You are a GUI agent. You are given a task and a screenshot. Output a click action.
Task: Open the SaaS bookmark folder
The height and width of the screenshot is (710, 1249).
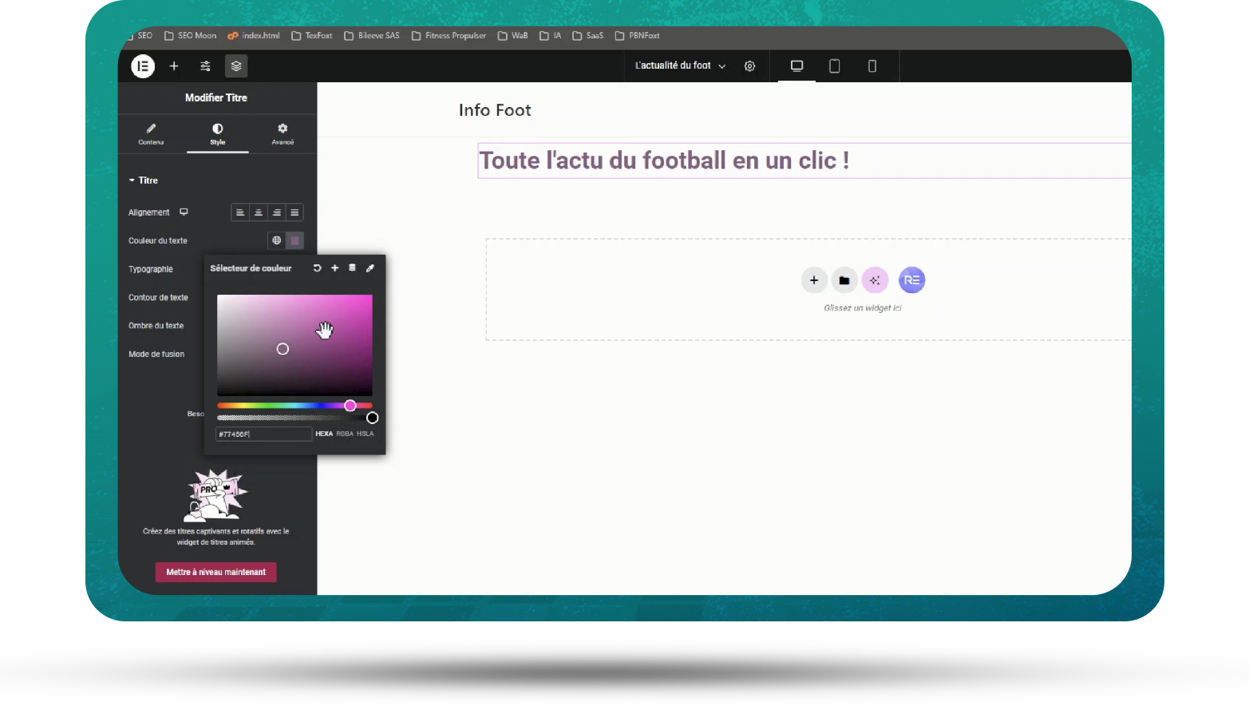pos(588,36)
